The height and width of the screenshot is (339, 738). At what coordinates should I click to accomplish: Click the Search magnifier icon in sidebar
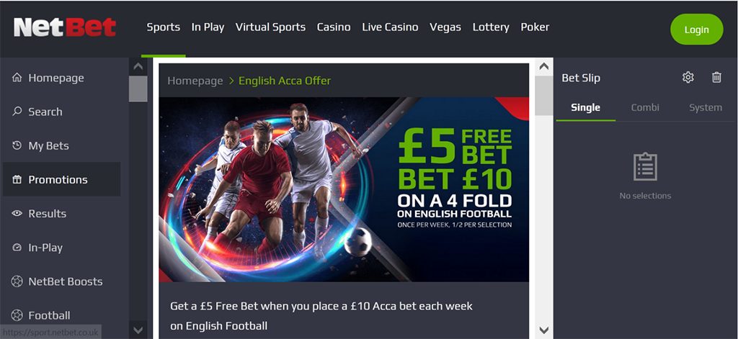coord(17,112)
